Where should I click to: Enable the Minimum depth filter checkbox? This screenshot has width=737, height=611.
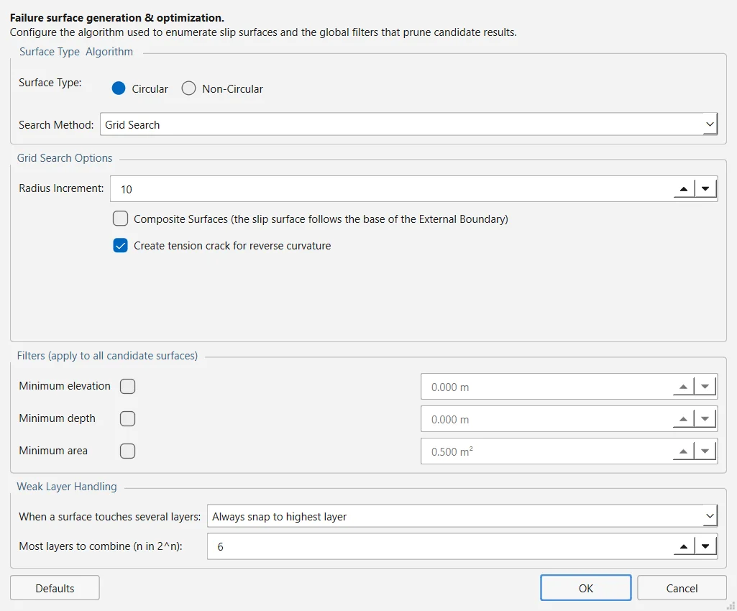click(x=127, y=419)
